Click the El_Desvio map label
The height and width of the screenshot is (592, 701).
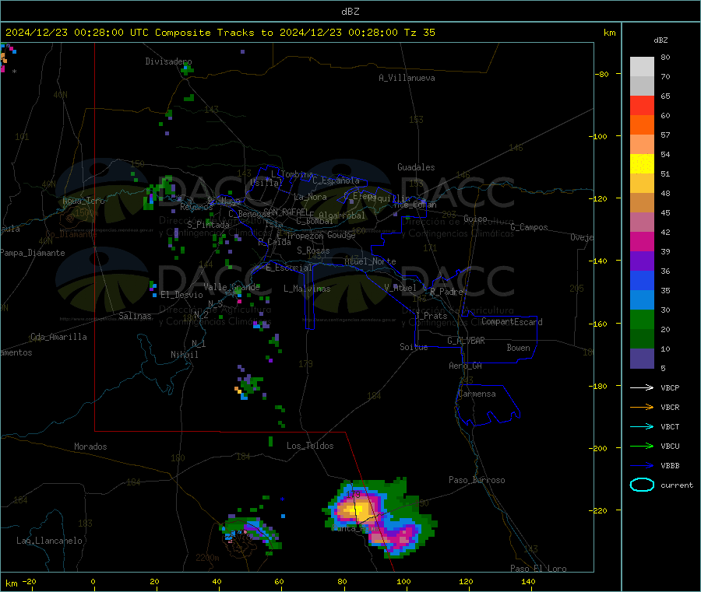(x=181, y=295)
